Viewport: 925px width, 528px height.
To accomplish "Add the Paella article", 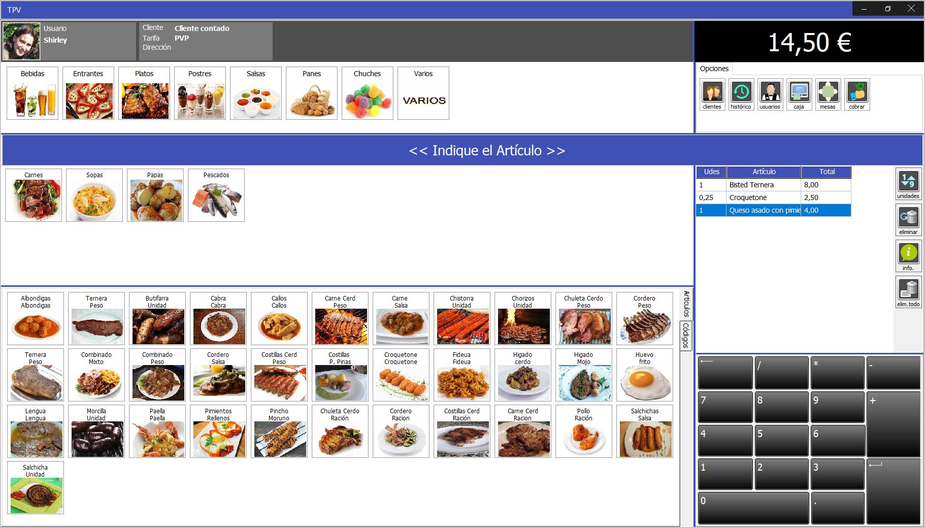I will point(157,432).
